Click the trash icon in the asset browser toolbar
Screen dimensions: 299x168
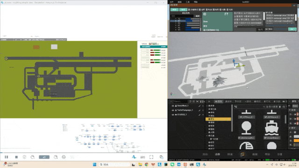(x=280, y=107)
